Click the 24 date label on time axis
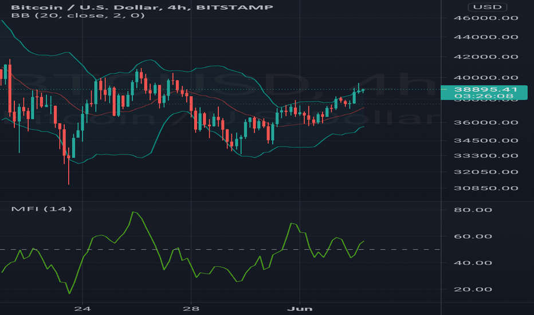 (83, 309)
